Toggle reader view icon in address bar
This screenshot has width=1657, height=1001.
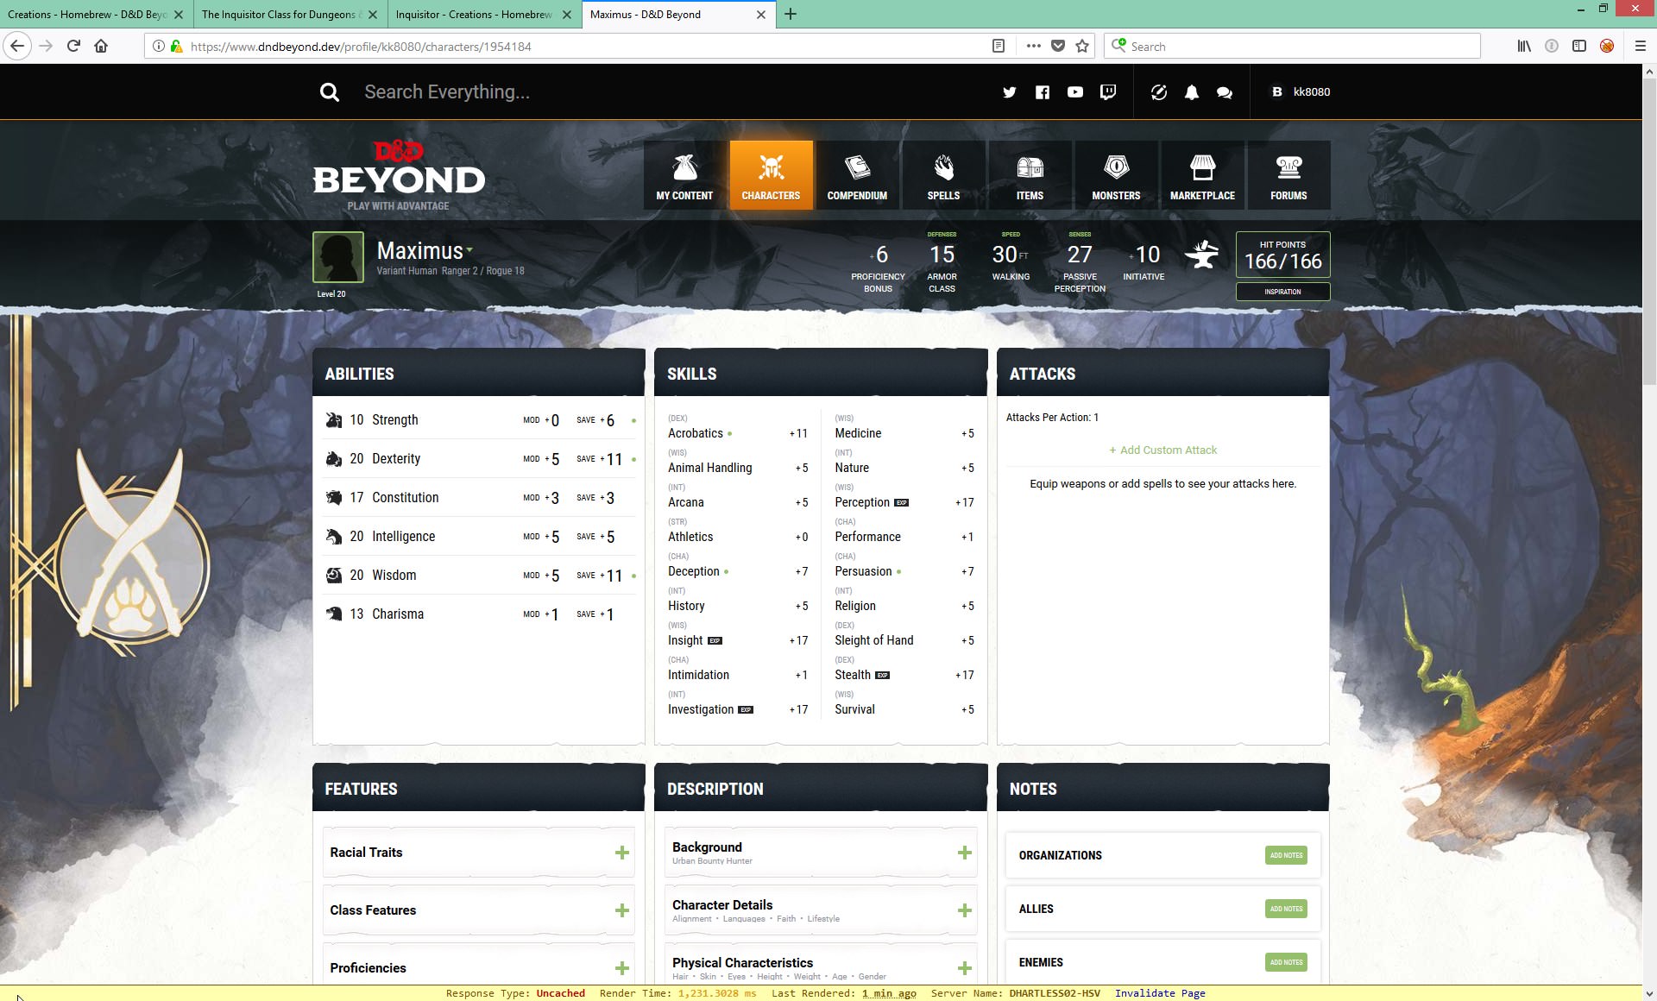coord(999,47)
